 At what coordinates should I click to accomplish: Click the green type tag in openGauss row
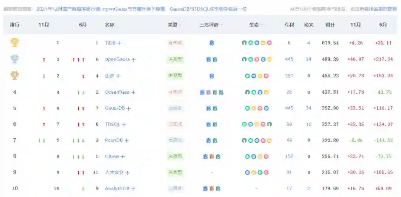pyautogui.click(x=175, y=59)
